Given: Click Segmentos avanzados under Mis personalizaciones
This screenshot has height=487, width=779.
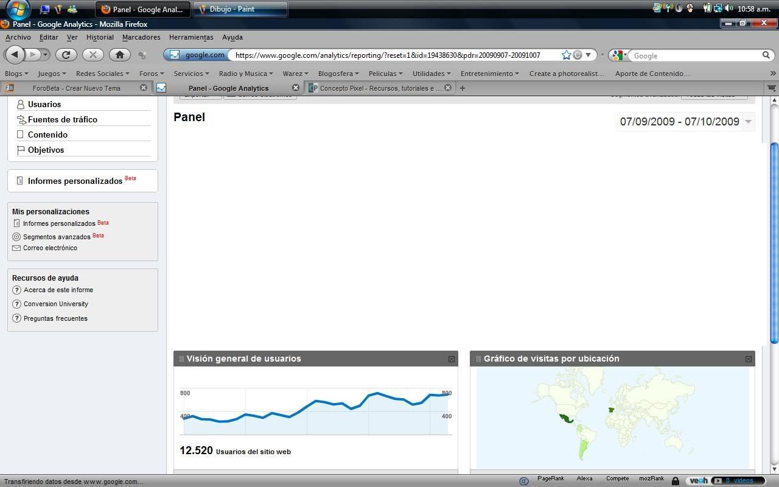Looking at the screenshot, I should (x=57, y=237).
